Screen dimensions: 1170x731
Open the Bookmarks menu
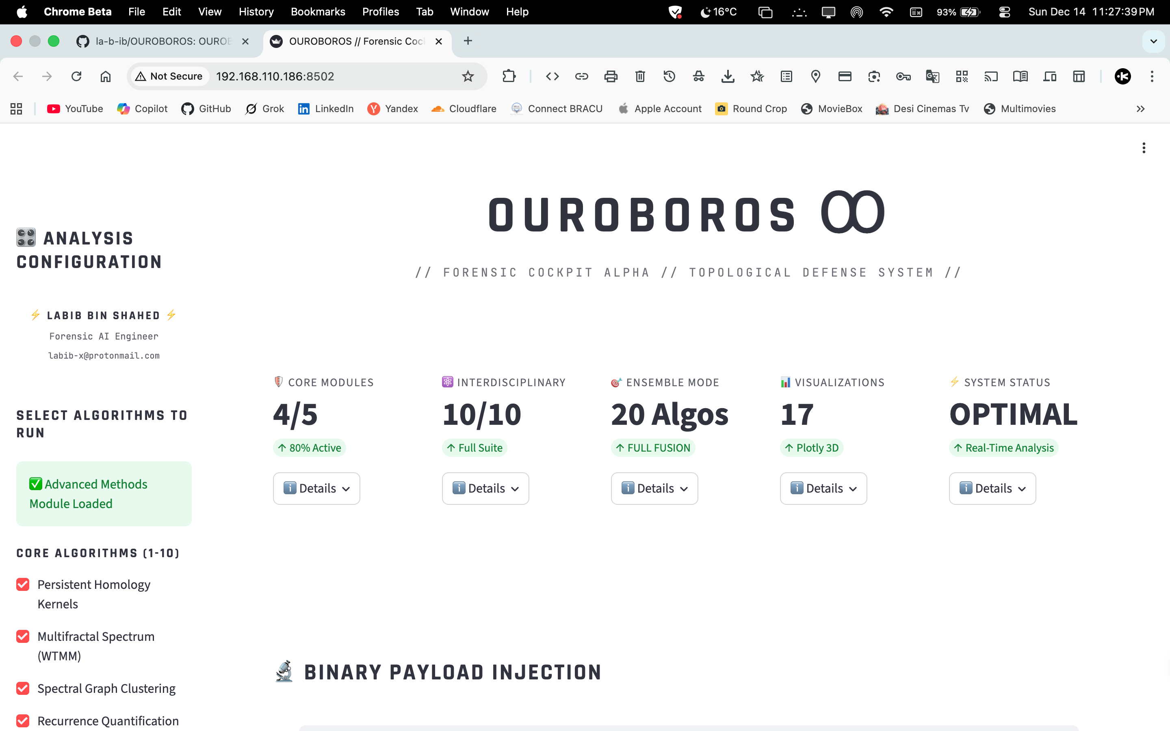[x=318, y=12]
